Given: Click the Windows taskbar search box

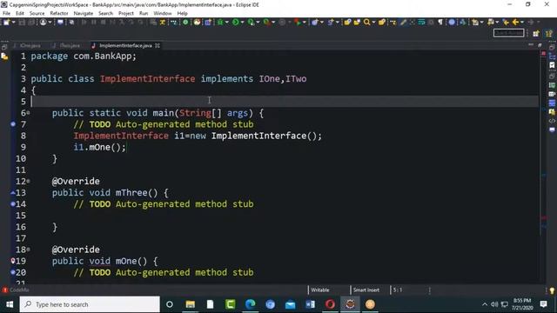Looking at the screenshot, I should click(x=90, y=304).
